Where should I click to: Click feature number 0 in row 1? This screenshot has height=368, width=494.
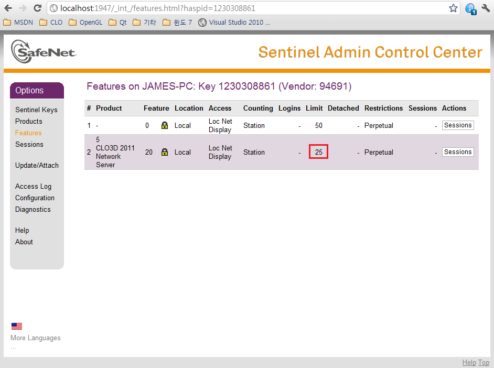click(147, 126)
